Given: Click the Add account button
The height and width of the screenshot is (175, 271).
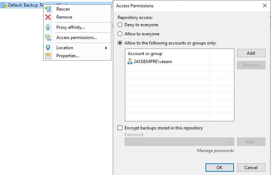Looking at the screenshot, I should tap(251, 53).
